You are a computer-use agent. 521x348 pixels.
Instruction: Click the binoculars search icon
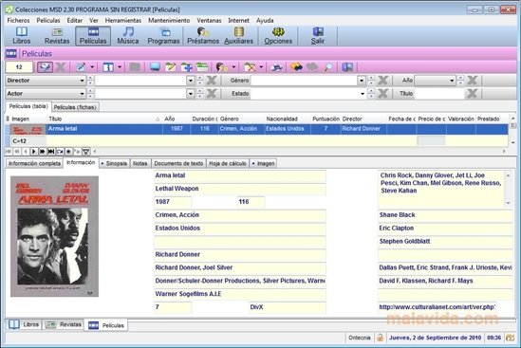(296, 67)
